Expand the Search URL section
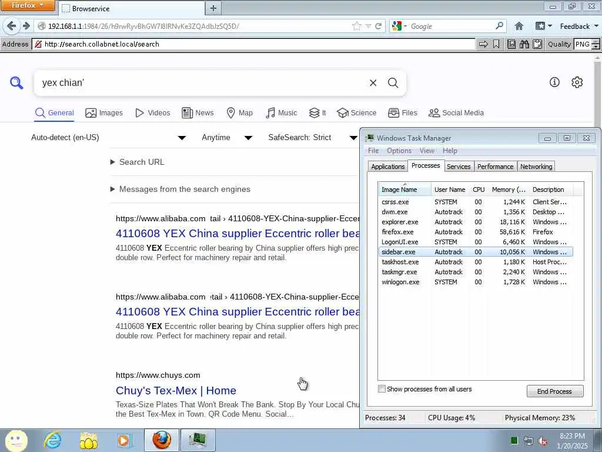The height and width of the screenshot is (452, 602). pyautogui.click(x=138, y=162)
